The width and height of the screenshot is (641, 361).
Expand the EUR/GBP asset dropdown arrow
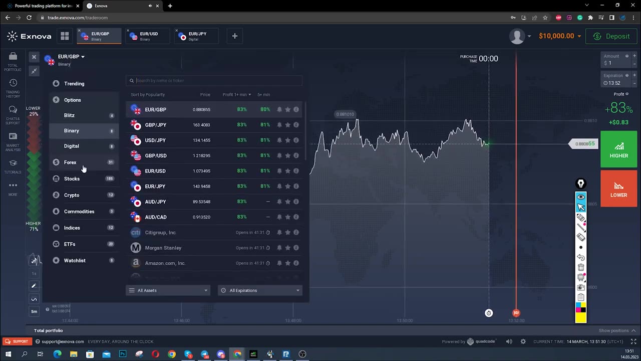[83, 57]
